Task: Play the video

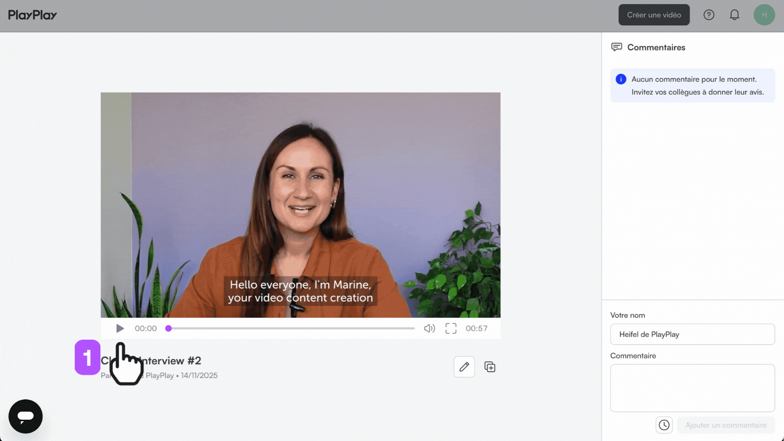Action: tap(120, 328)
